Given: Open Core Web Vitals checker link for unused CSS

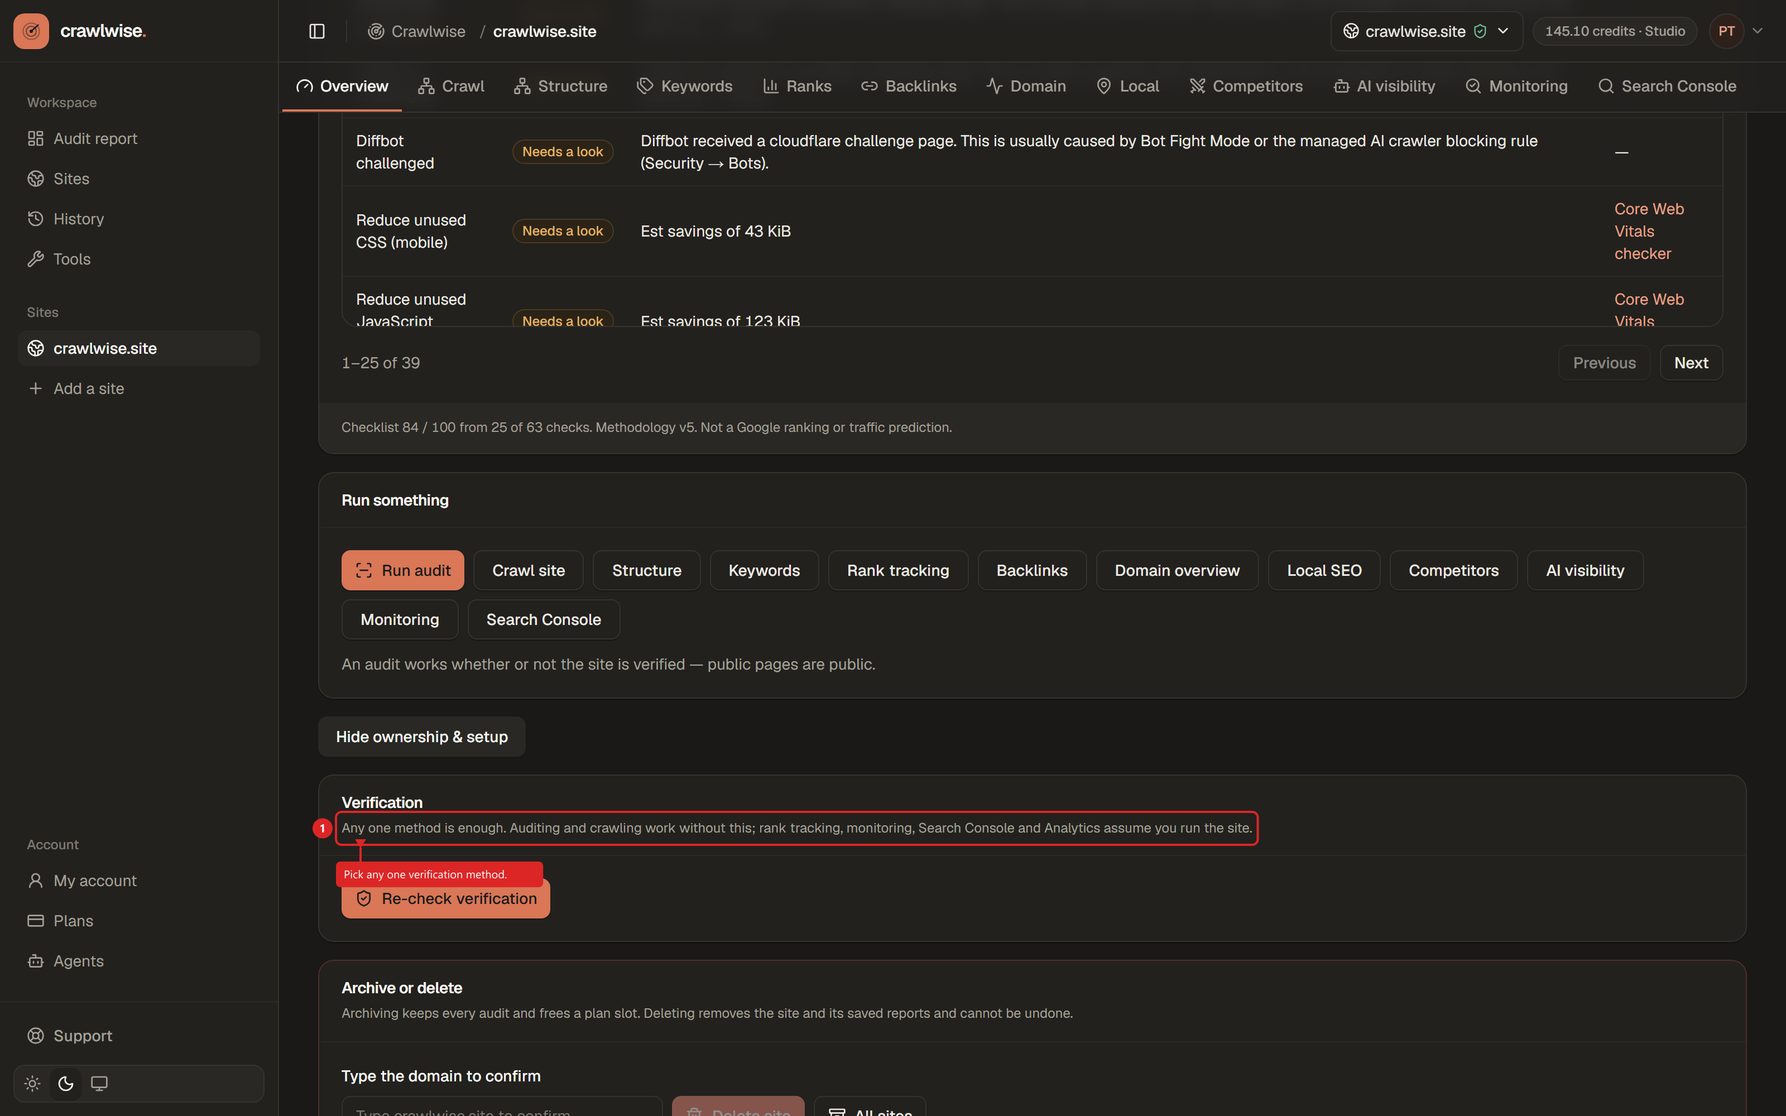Looking at the screenshot, I should point(1649,231).
